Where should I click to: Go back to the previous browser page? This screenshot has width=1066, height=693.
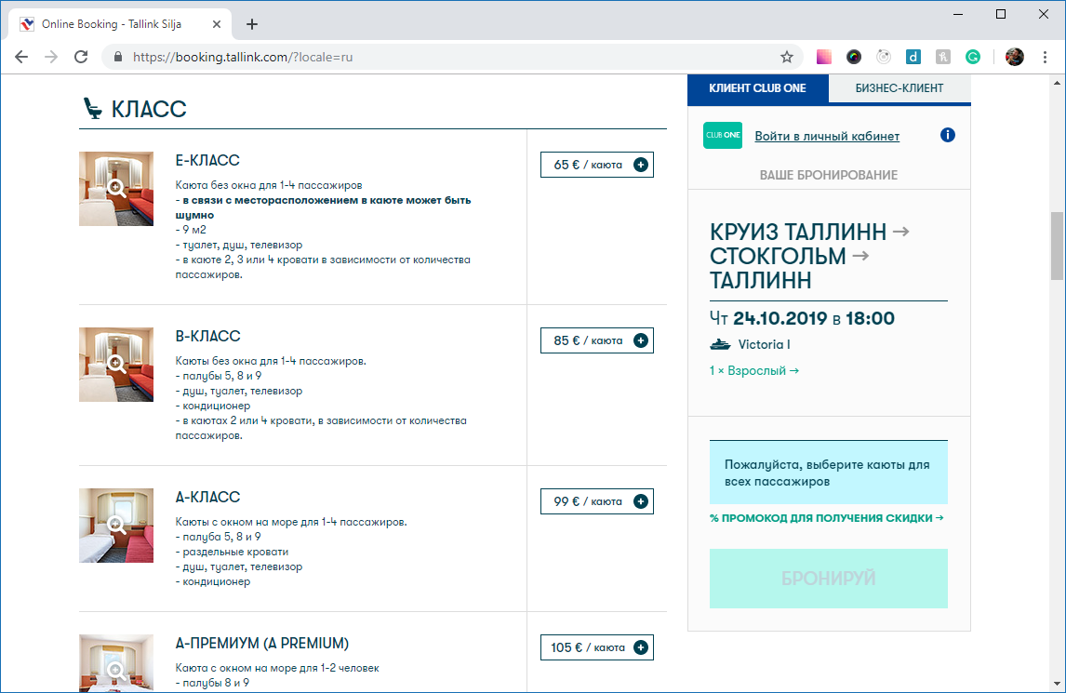click(21, 57)
